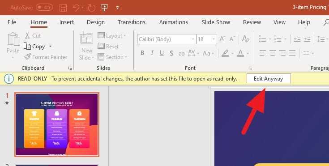
Task: Open the Review tab
Action: point(252,22)
